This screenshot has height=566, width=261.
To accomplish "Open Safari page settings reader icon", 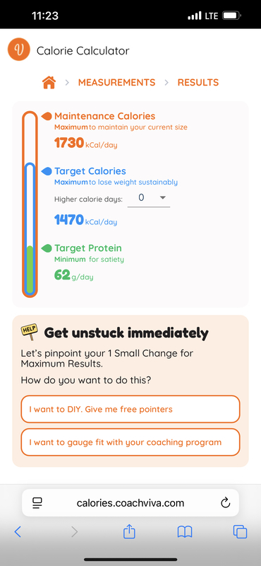I will coord(37,503).
